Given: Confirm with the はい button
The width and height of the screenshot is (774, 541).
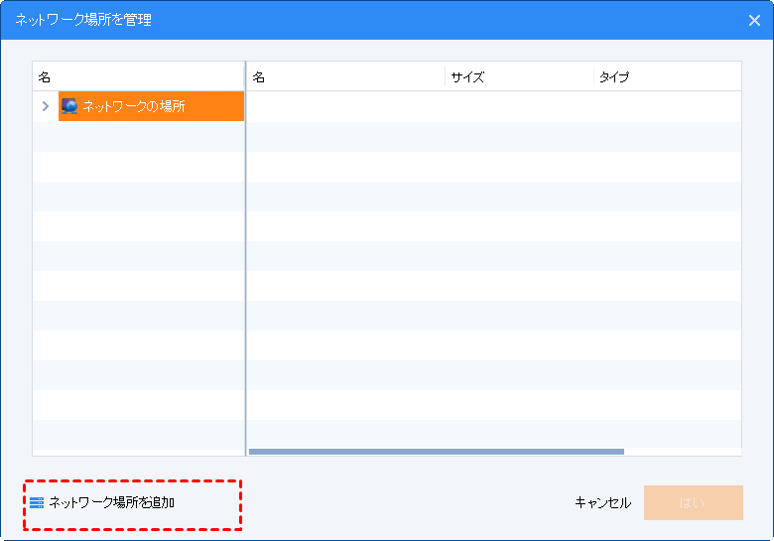Looking at the screenshot, I should point(693,502).
